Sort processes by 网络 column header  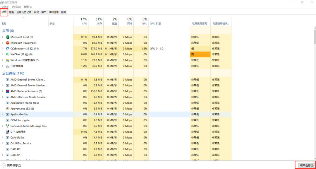pyautogui.click(x=126, y=21)
